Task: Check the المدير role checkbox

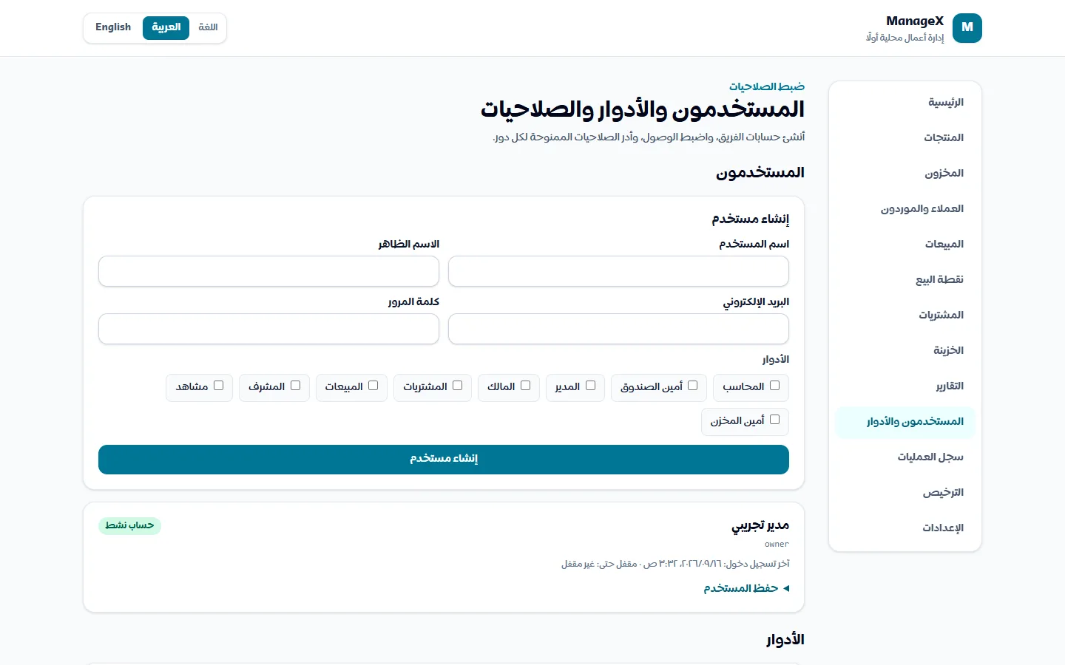Action: tap(590, 386)
